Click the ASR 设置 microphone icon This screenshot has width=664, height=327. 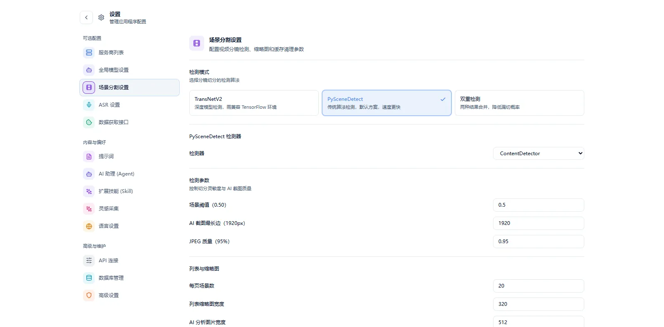click(89, 105)
